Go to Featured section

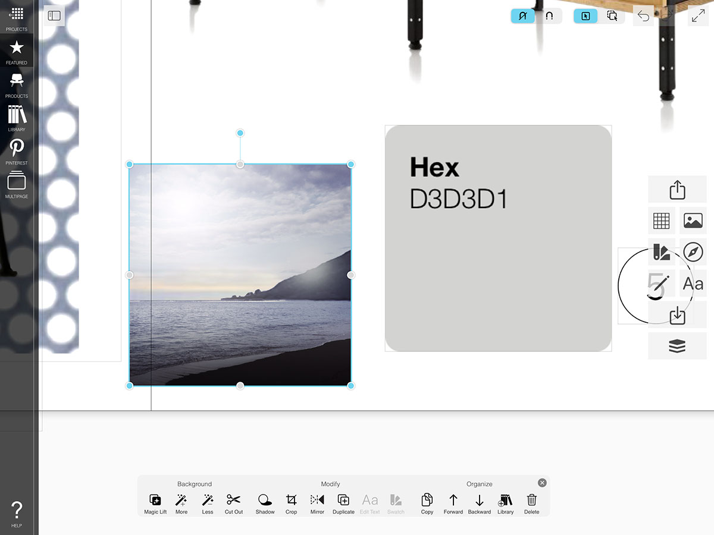[17, 52]
